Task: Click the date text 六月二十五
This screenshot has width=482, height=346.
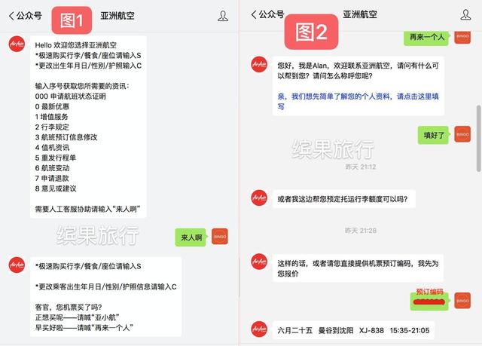Action: 294,330
